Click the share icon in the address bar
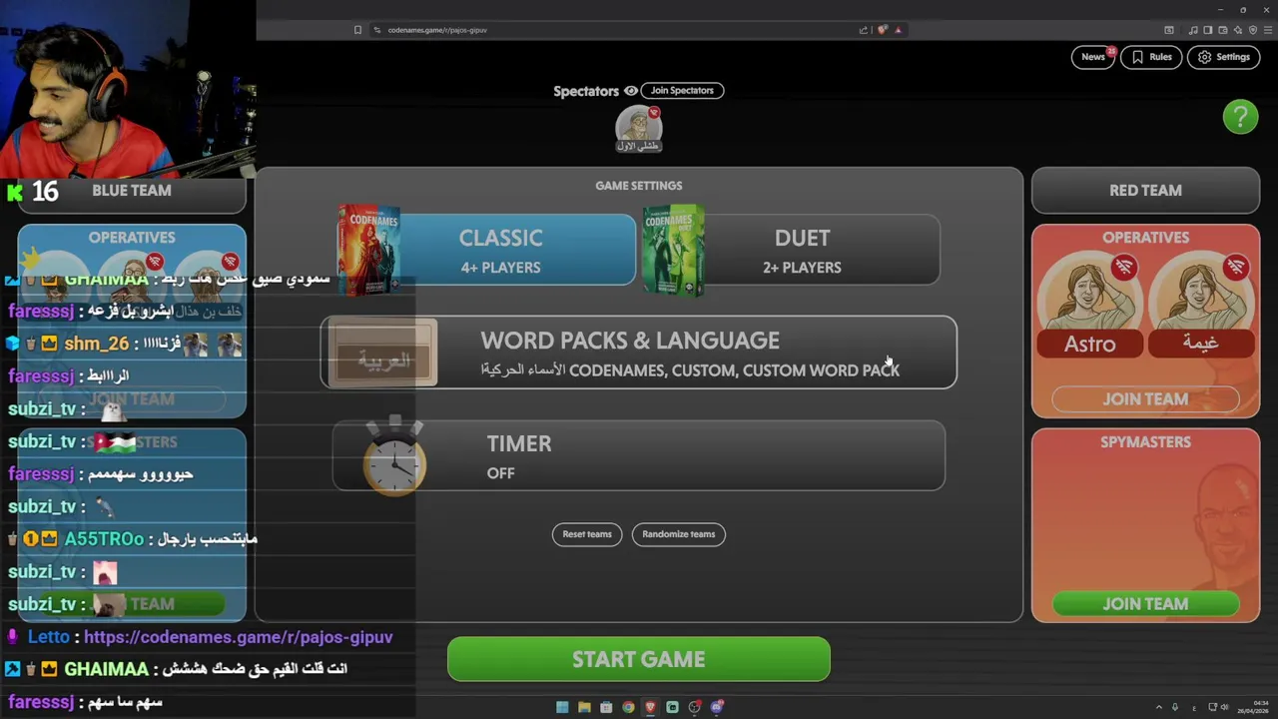Image resolution: width=1278 pixels, height=719 pixels. (864, 30)
